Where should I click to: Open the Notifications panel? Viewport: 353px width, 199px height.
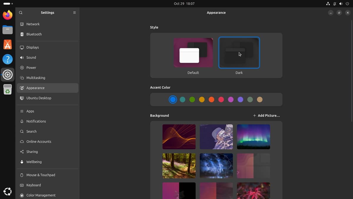[48, 121]
